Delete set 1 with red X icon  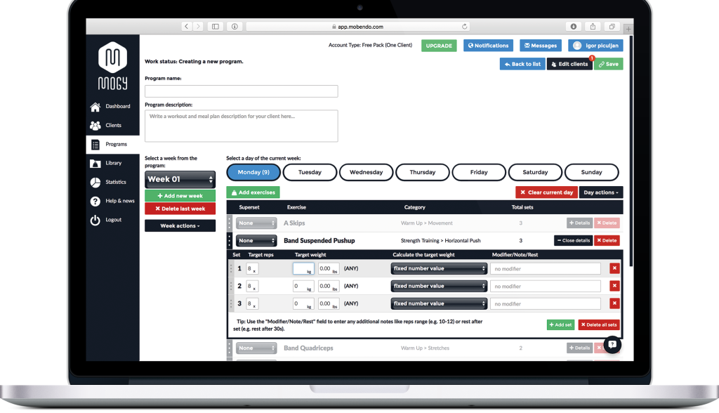(614, 268)
